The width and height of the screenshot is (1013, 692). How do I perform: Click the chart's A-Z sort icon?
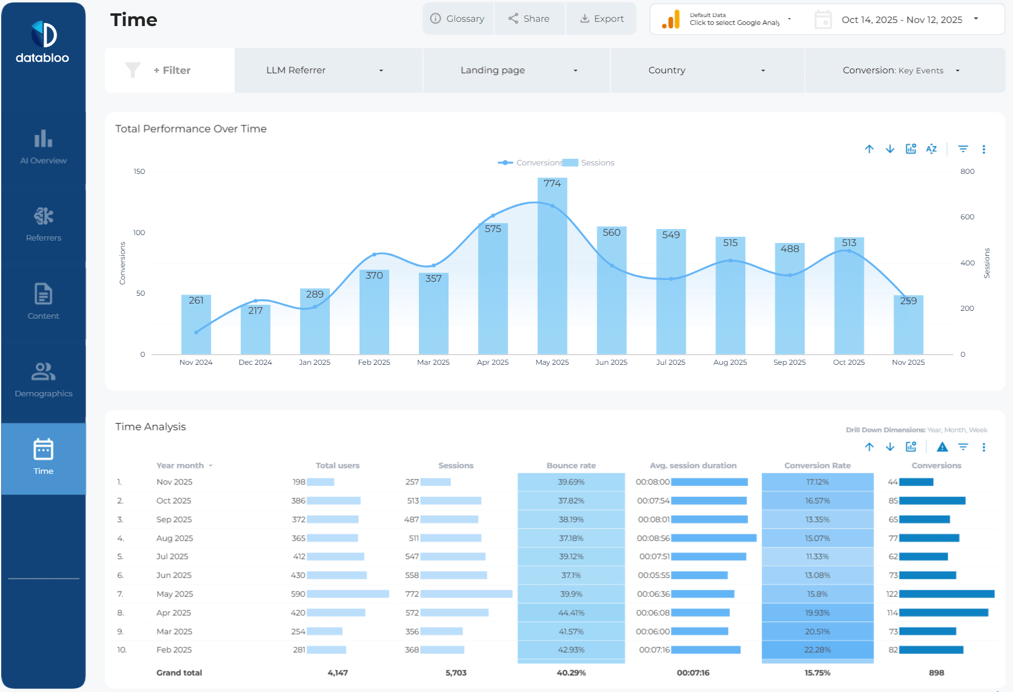point(931,149)
